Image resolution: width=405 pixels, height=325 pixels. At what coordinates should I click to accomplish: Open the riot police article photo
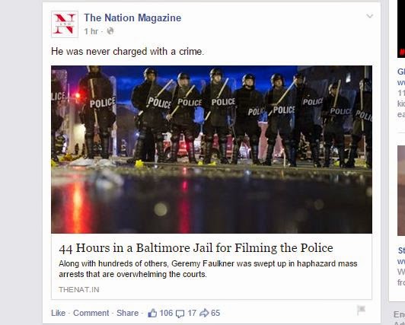[212, 149]
